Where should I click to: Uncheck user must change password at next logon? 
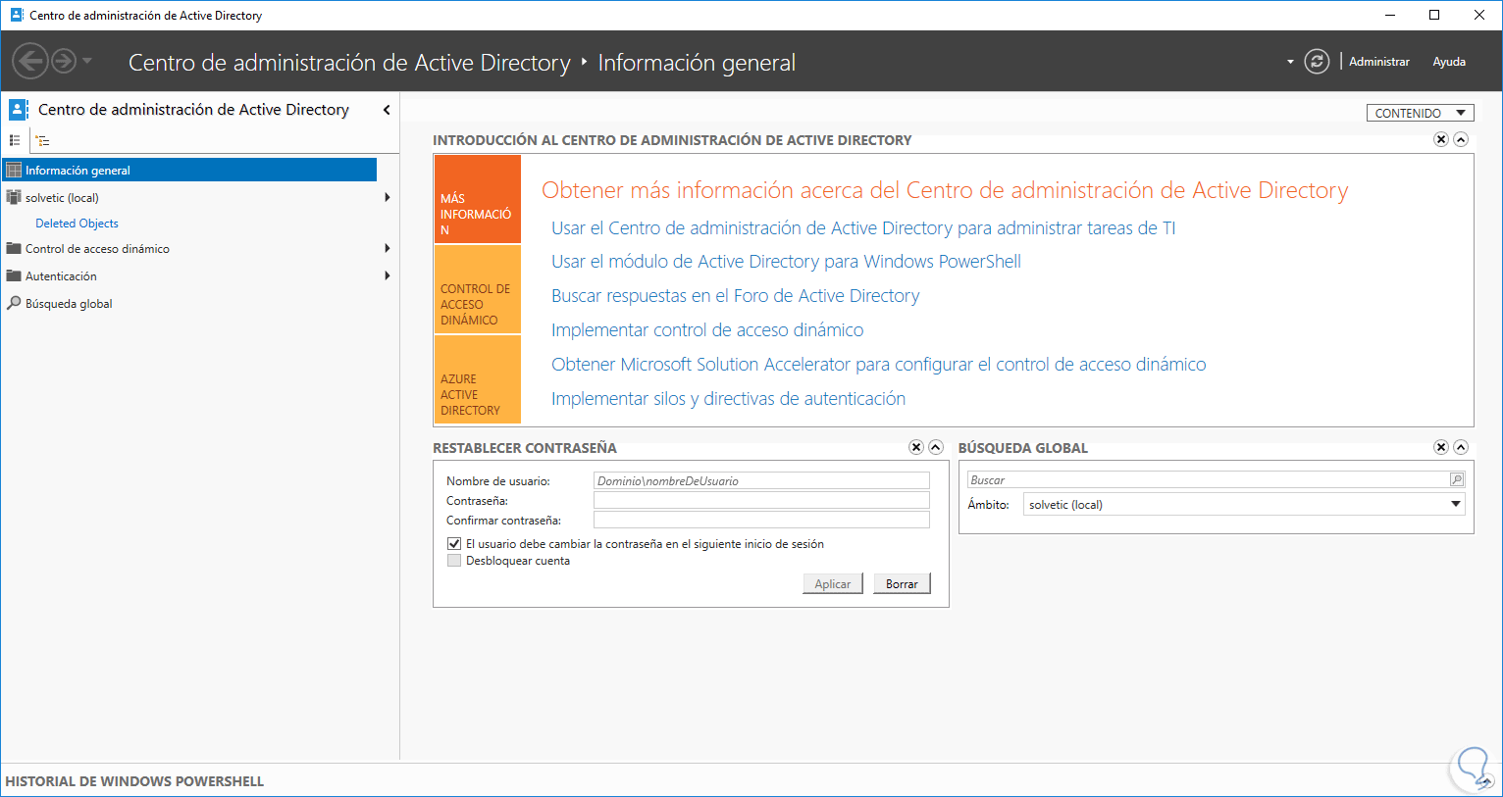pyautogui.click(x=454, y=543)
